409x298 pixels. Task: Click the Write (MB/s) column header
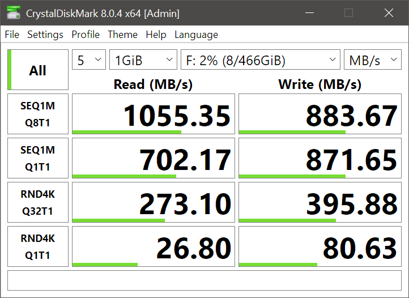320,84
